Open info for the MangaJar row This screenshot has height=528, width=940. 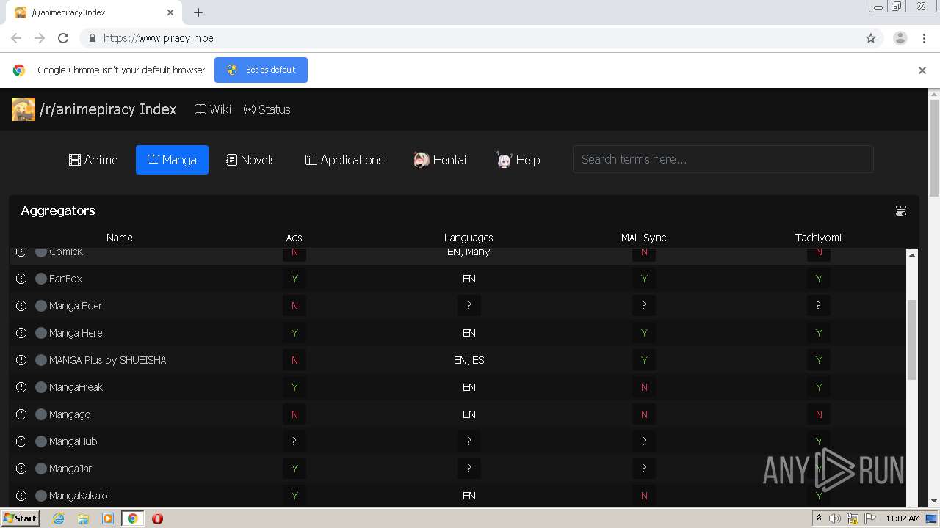21,469
